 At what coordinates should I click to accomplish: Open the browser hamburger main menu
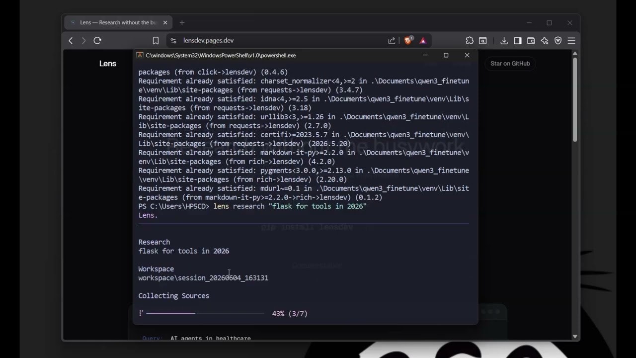tap(571, 41)
